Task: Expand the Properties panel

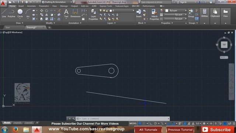Action: (x=167, y=23)
